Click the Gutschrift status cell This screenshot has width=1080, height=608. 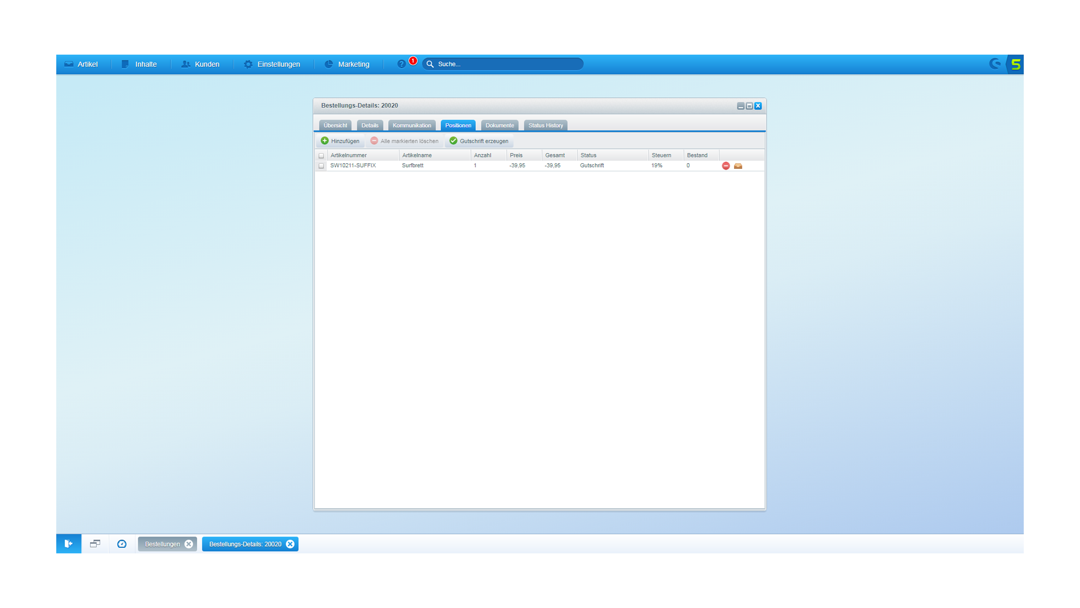pos(613,166)
